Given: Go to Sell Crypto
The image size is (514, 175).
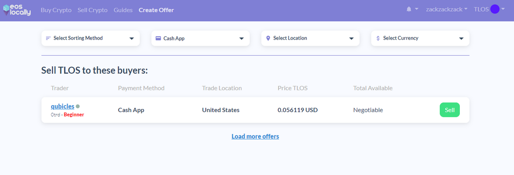Looking at the screenshot, I should 92,10.
